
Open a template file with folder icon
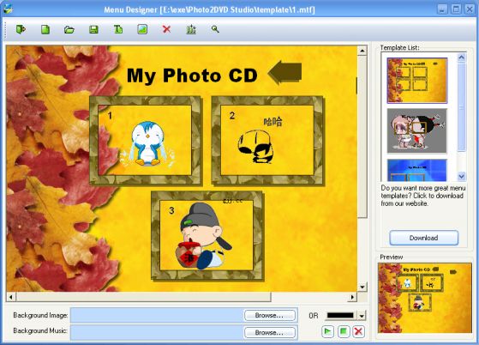tap(69, 30)
